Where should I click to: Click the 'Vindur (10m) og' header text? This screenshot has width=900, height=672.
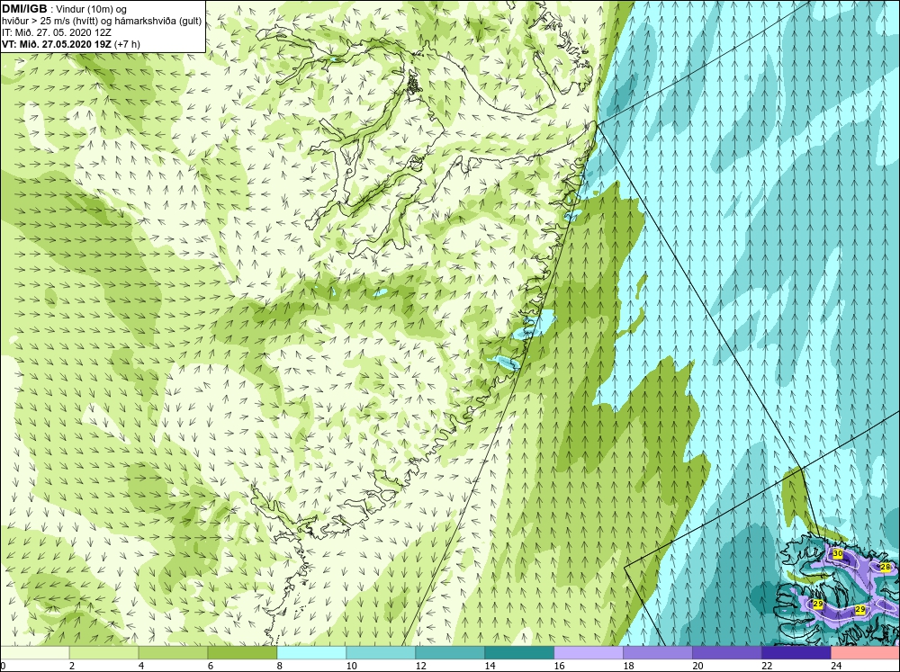(93, 10)
